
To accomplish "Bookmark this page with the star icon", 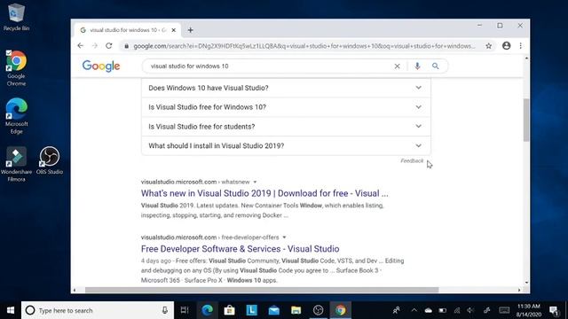I will tap(489, 46).
